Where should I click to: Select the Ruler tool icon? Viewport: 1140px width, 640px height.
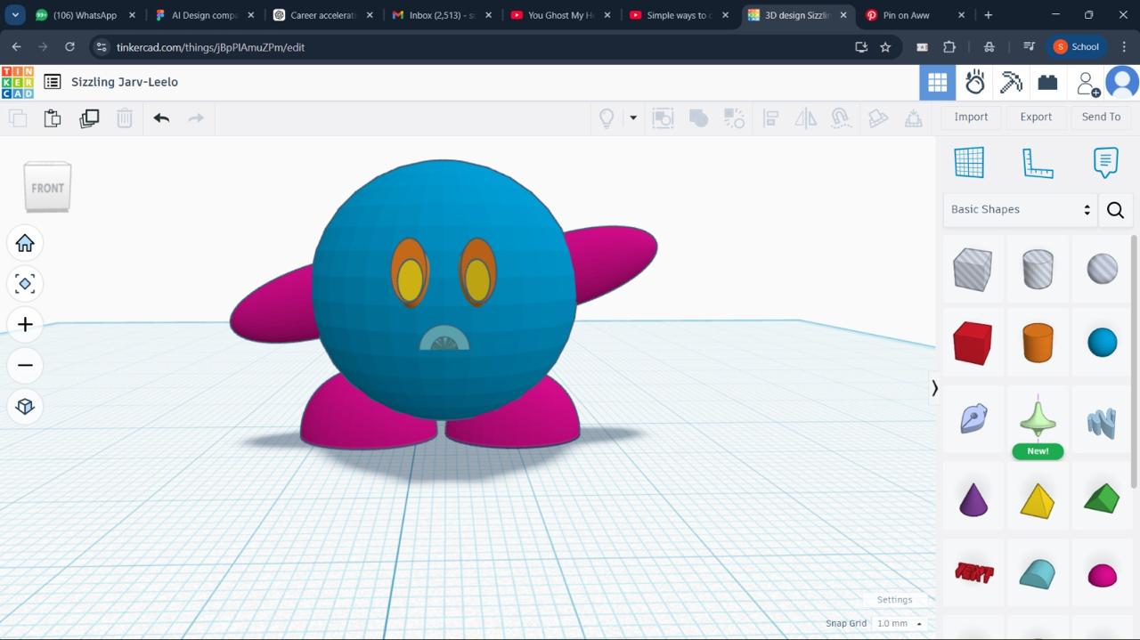[x=1038, y=163]
